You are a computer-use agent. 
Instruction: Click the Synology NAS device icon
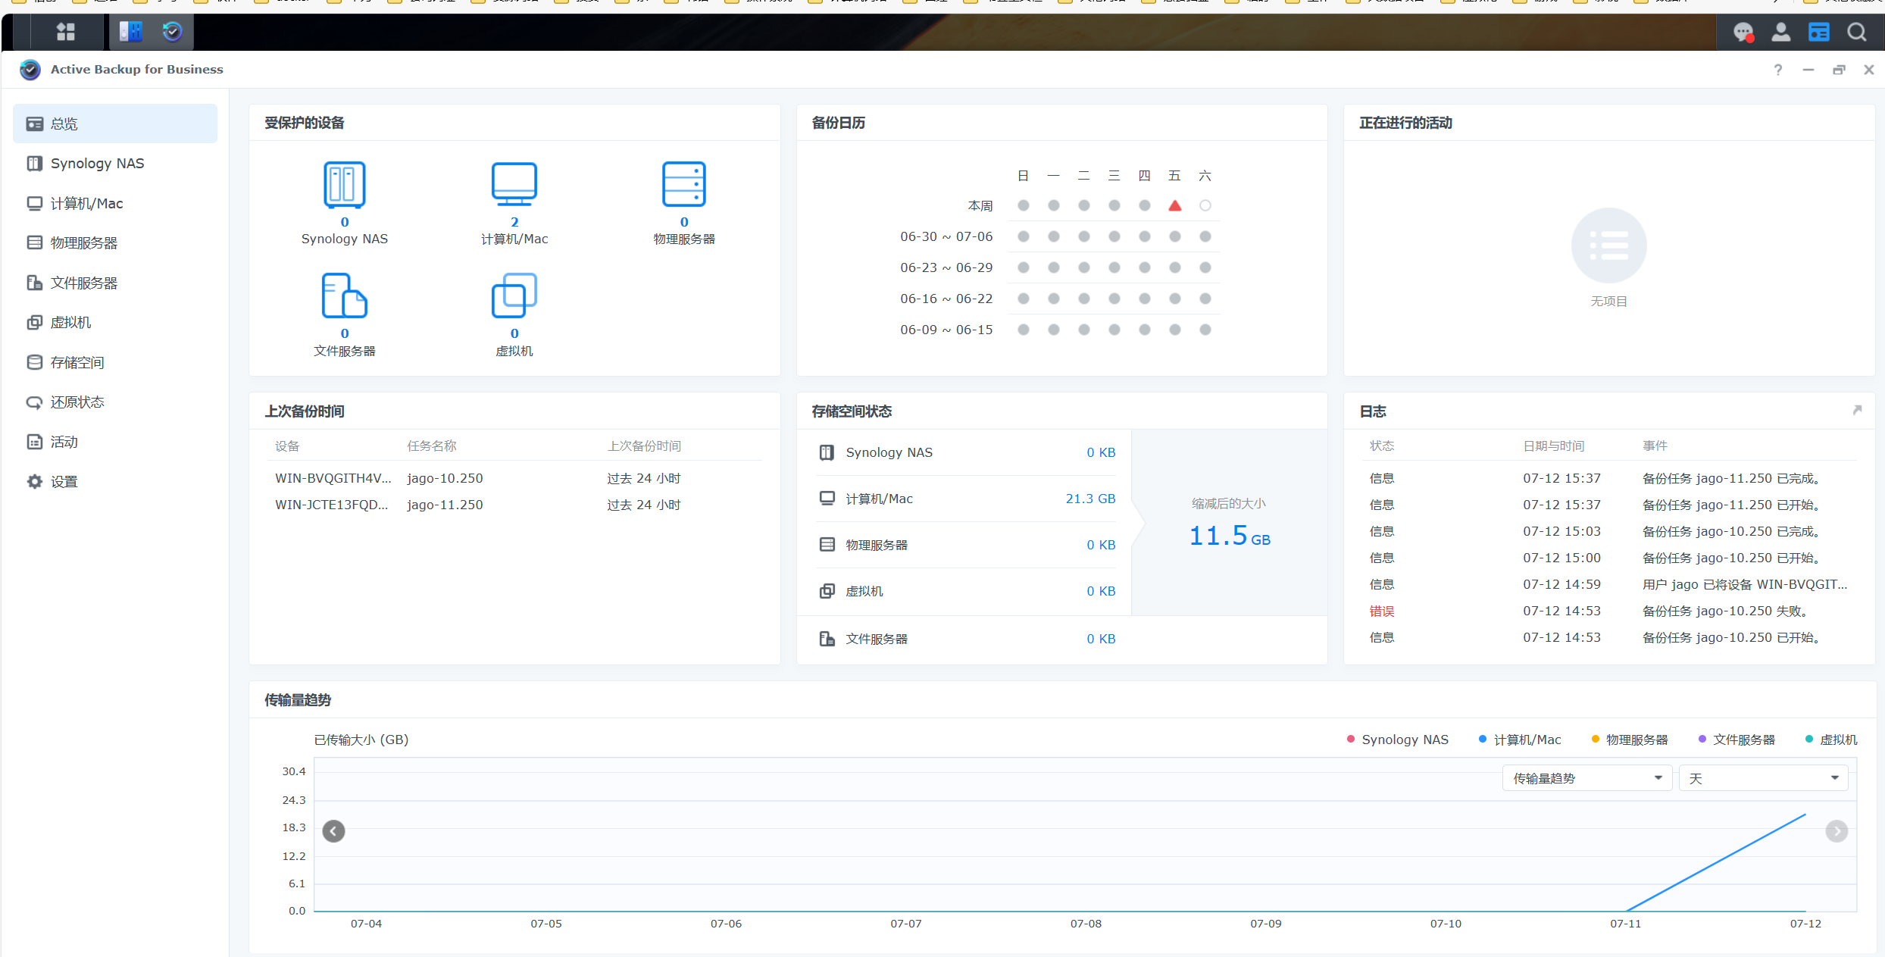tap(345, 184)
